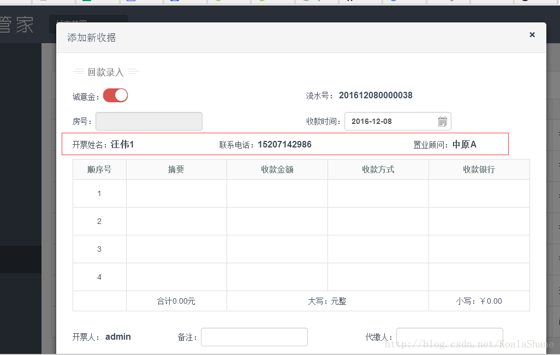Click sequence number 3 in table
The width and height of the screenshot is (560, 355).
(99, 249)
